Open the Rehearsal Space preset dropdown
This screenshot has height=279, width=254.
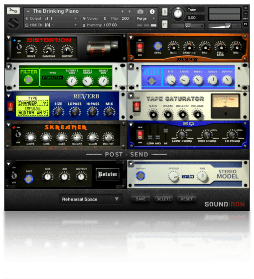pos(91,199)
